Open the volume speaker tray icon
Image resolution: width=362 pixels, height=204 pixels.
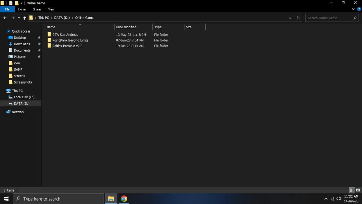pos(339,199)
